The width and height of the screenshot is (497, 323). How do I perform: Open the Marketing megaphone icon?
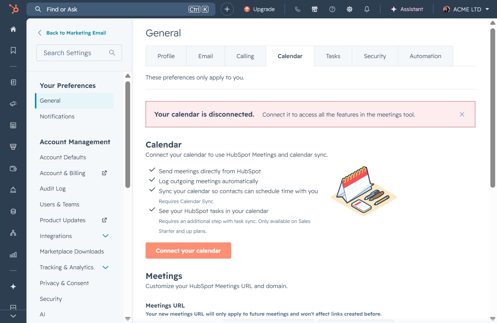coord(13,104)
